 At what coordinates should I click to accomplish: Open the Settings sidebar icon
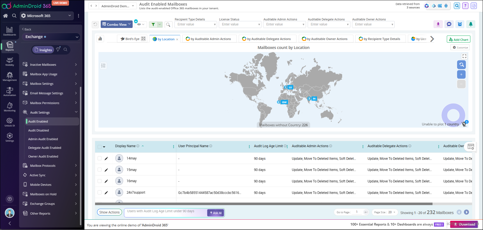coord(10,137)
